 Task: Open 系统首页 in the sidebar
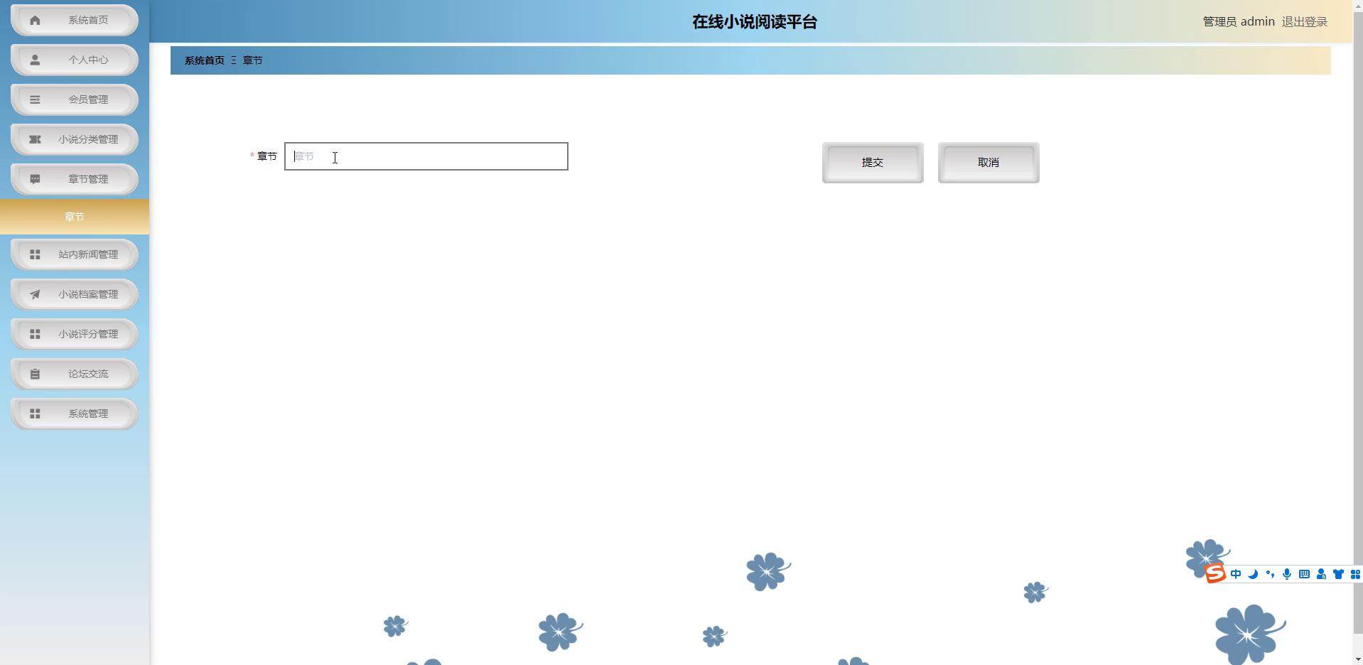pos(75,20)
